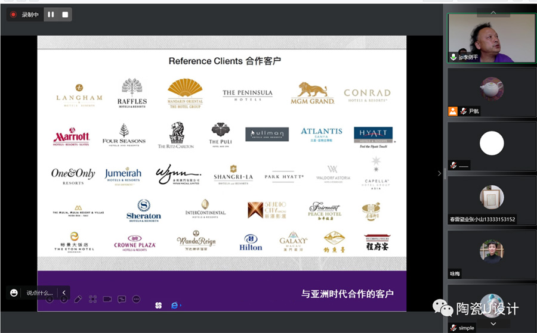Open the subtitles caption icon
Viewport: 537px width, 333px height.
(122, 299)
